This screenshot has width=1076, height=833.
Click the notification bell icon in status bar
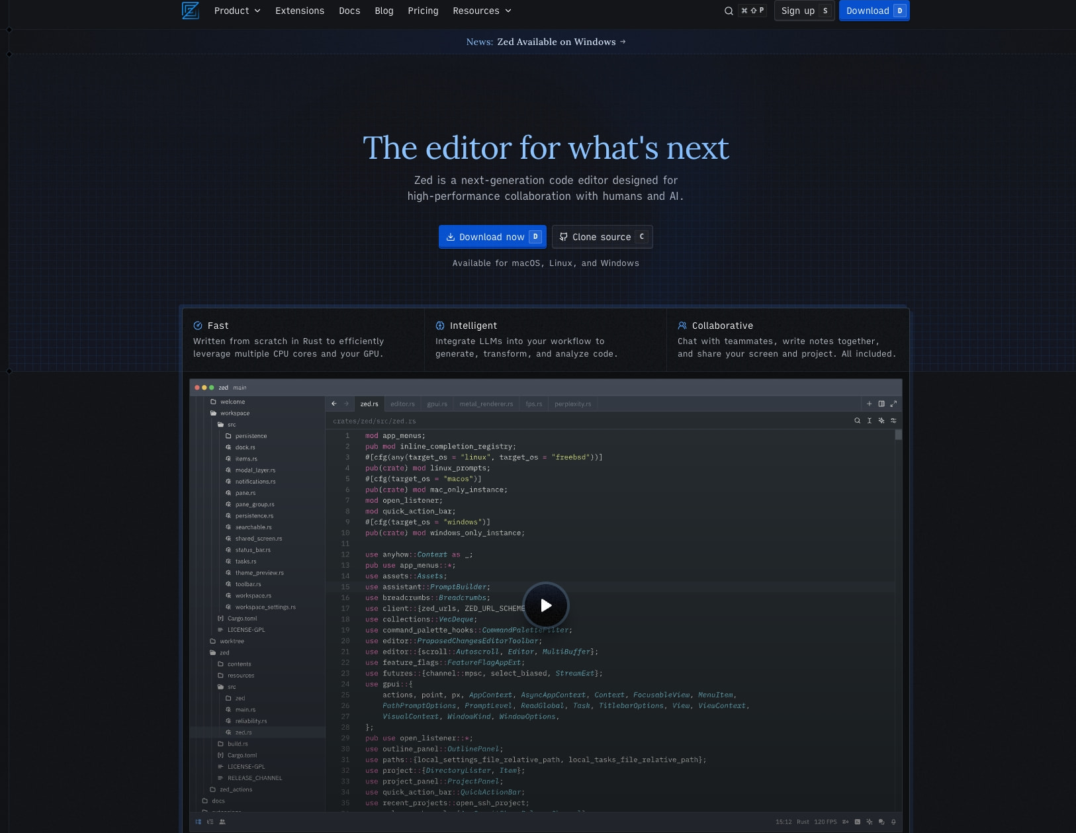coord(893,822)
